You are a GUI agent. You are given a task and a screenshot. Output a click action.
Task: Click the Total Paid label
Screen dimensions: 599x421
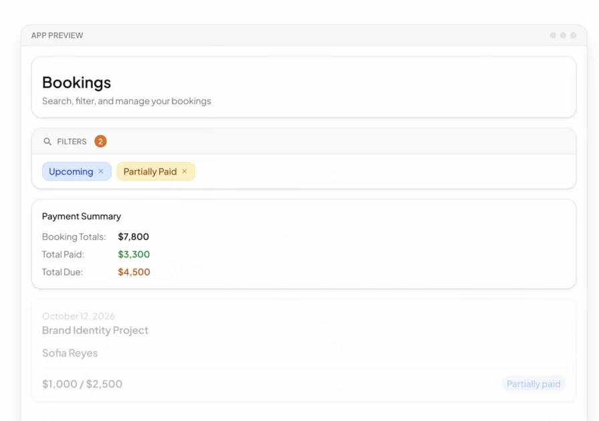(63, 255)
